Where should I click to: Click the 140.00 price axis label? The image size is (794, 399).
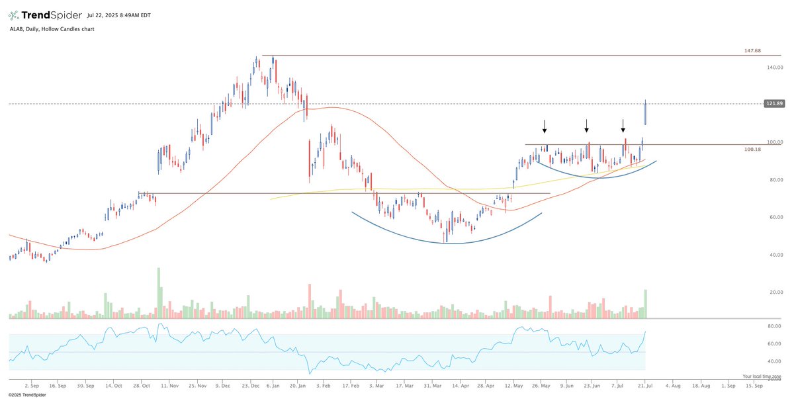(x=775, y=67)
